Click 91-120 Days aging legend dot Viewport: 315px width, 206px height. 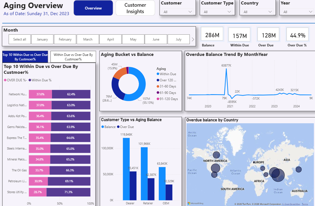point(158,99)
